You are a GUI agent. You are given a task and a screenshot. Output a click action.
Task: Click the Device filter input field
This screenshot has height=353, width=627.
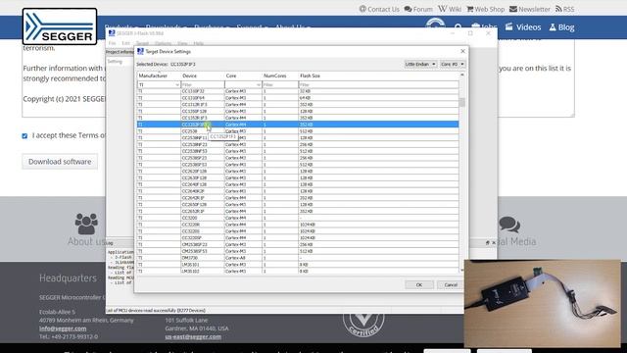click(203, 85)
